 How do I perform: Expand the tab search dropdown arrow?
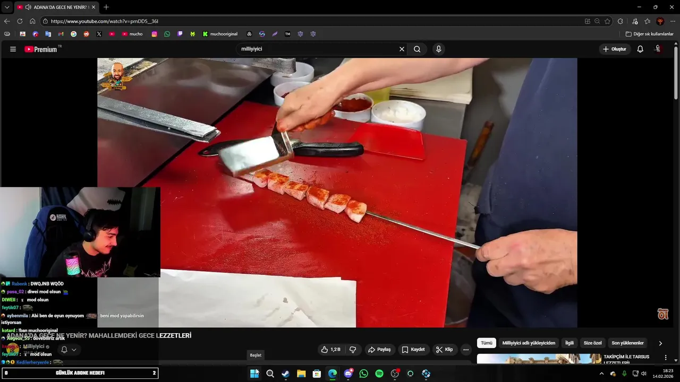coord(7,7)
